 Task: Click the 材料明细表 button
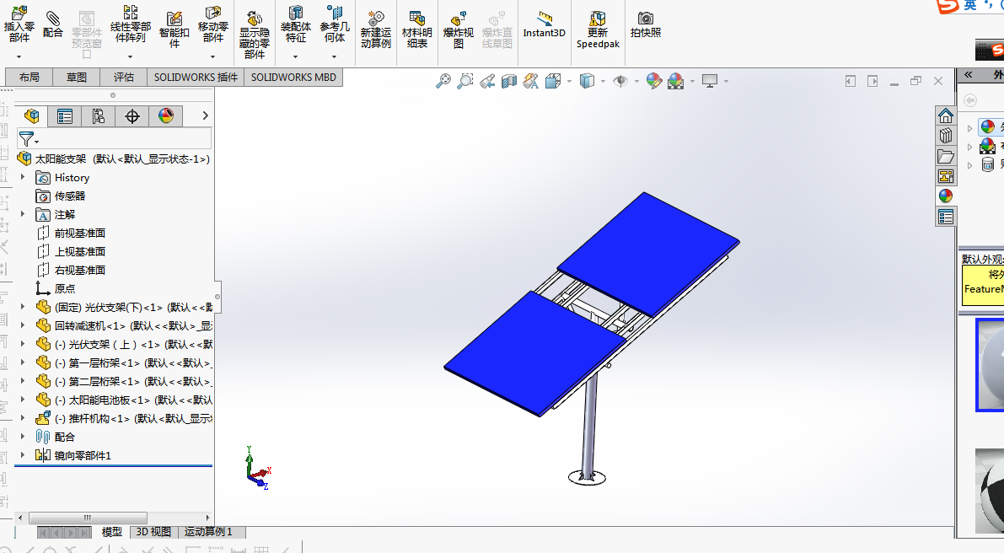(x=416, y=27)
